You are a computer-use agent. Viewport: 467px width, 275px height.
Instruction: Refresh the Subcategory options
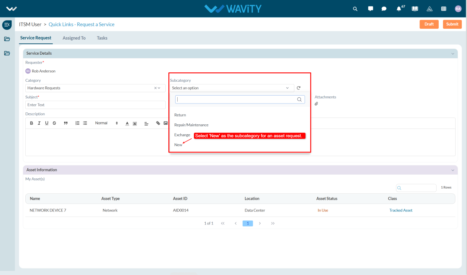click(299, 88)
